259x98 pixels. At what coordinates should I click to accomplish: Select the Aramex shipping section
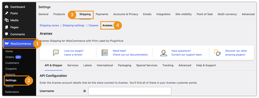click(x=107, y=25)
